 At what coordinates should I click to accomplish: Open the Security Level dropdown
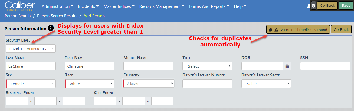click(31, 49)
